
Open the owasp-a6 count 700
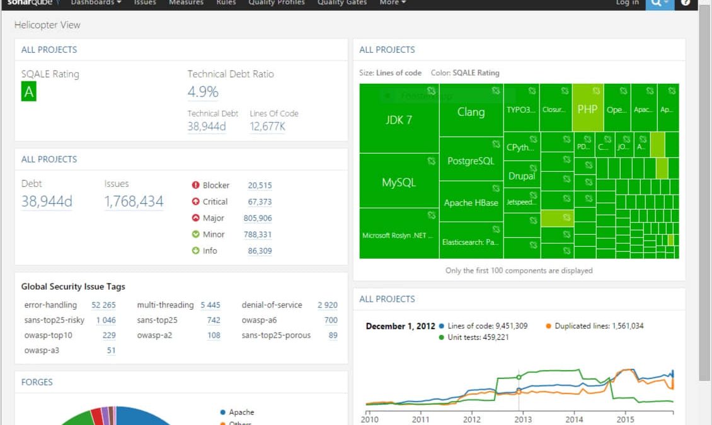(331, 320)
